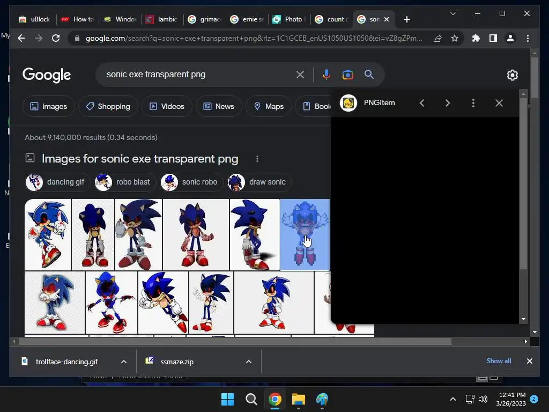Open Windows taskbar search
Image resolution: width=549 pixels, height=412 pixels.
pyautogui.click(x=251, y=399)
